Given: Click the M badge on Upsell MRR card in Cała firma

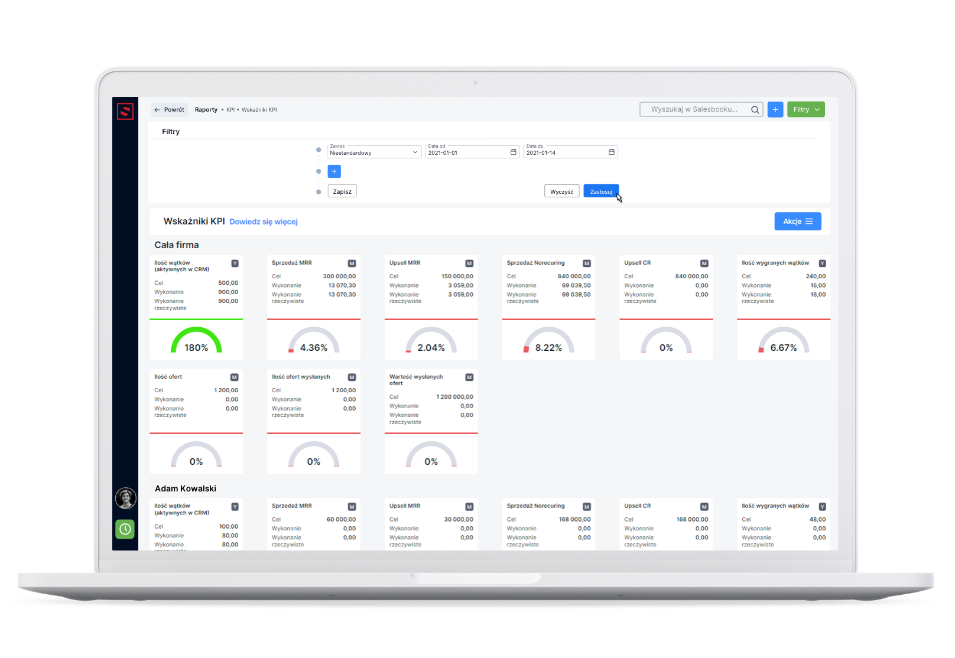Looking at the screenshot, I should tap(469, 263).
